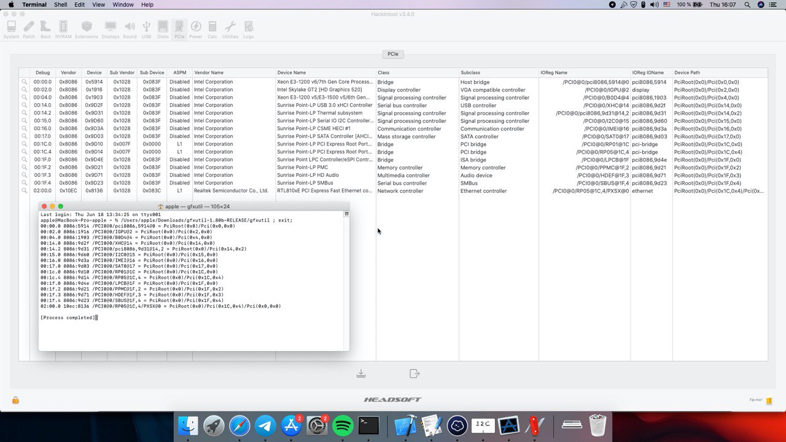Viewport: 786px width, 442px height.
Task: Click the Tip me donation icon
Action: pos(769,400)
